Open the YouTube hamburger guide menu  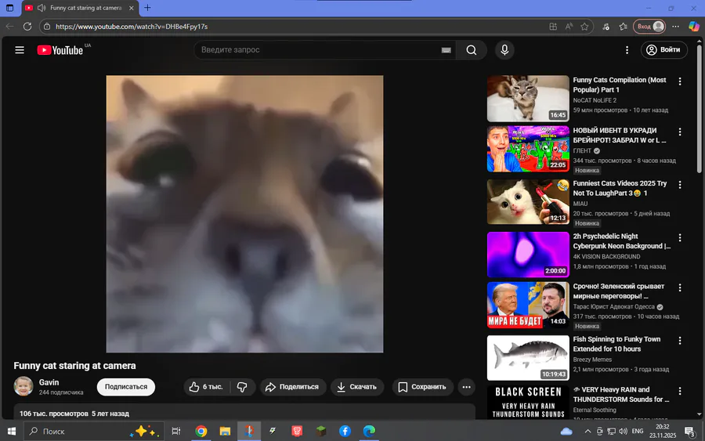pyautogui.click(x=20, y=50)
